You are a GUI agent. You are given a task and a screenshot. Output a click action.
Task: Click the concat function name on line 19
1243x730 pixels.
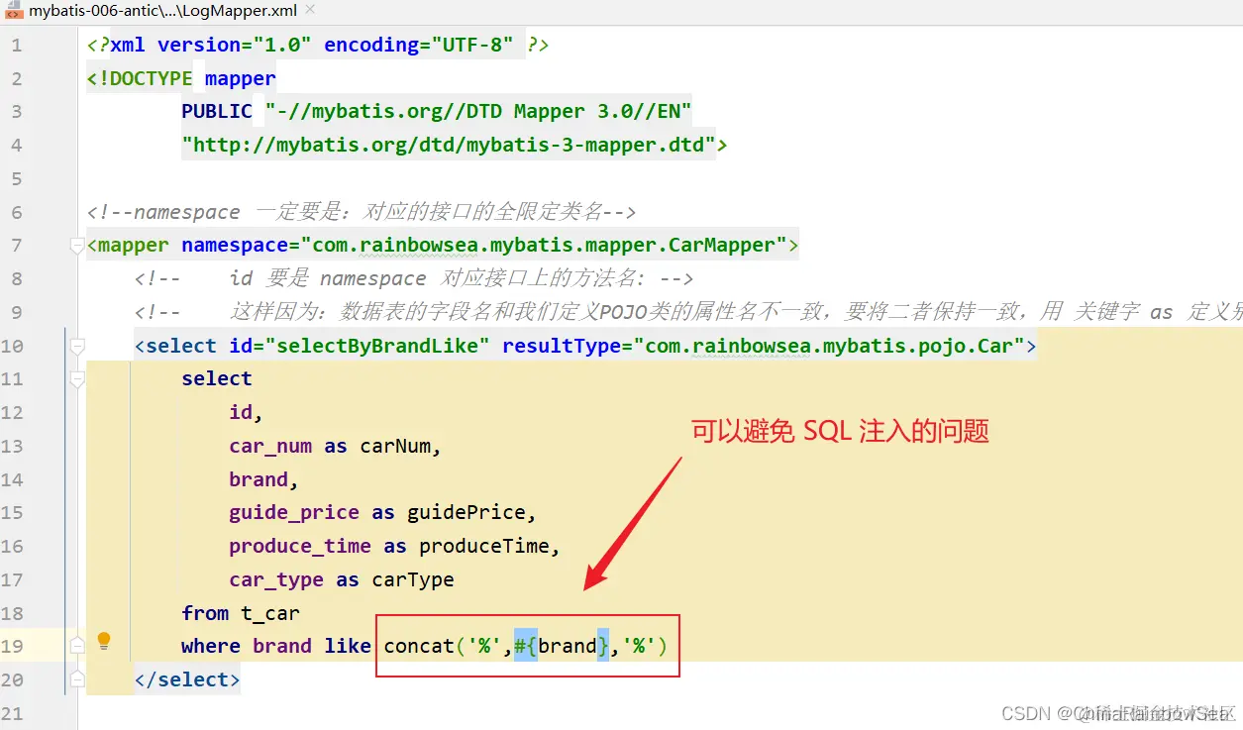419,646
